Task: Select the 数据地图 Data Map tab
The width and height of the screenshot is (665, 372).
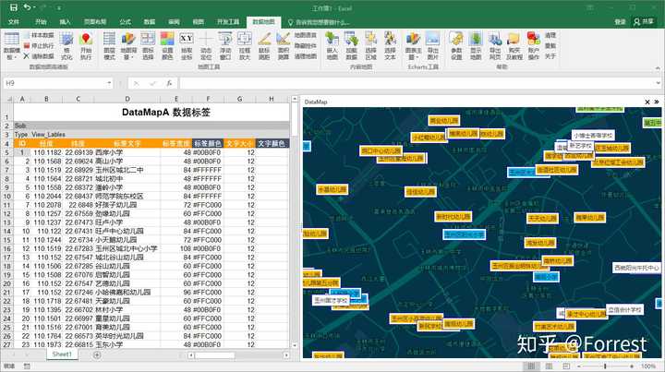Action: coord(264,21)
